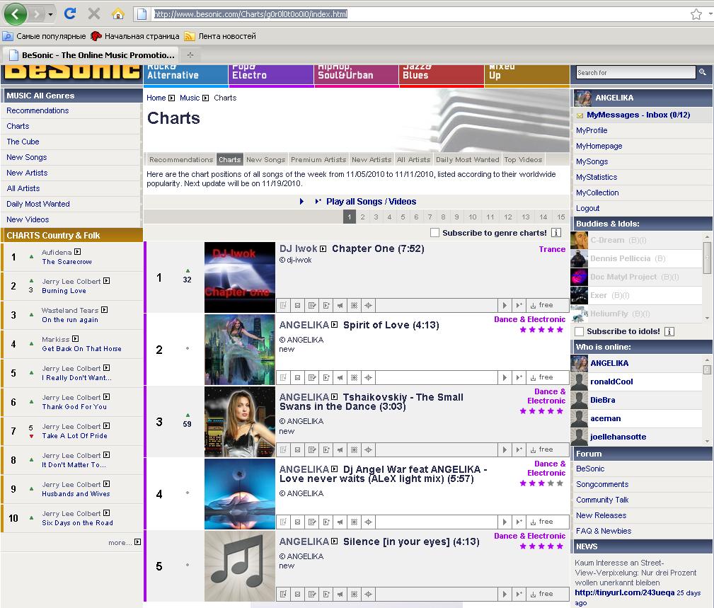Bookmark this page with the star icon
The height and width of the screenshot is (608, 714).
(x=696, y=14)
